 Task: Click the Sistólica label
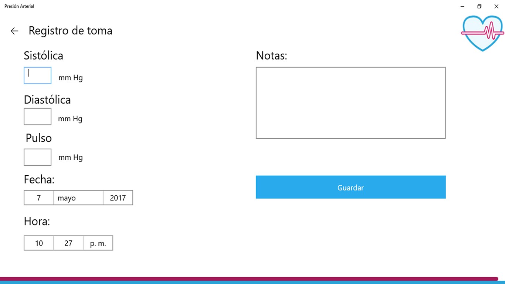pos(43,55)
